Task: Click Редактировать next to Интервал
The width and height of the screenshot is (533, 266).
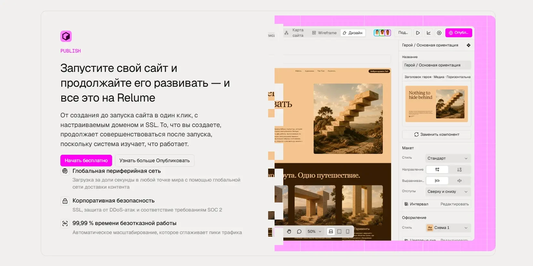Action: click(x=455, y=204)
